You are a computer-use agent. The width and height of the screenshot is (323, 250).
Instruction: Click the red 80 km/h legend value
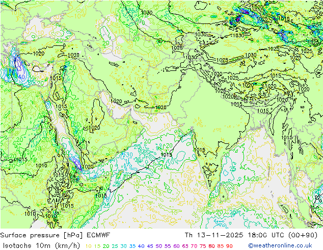pyautogui.click(x=211, y=246)
